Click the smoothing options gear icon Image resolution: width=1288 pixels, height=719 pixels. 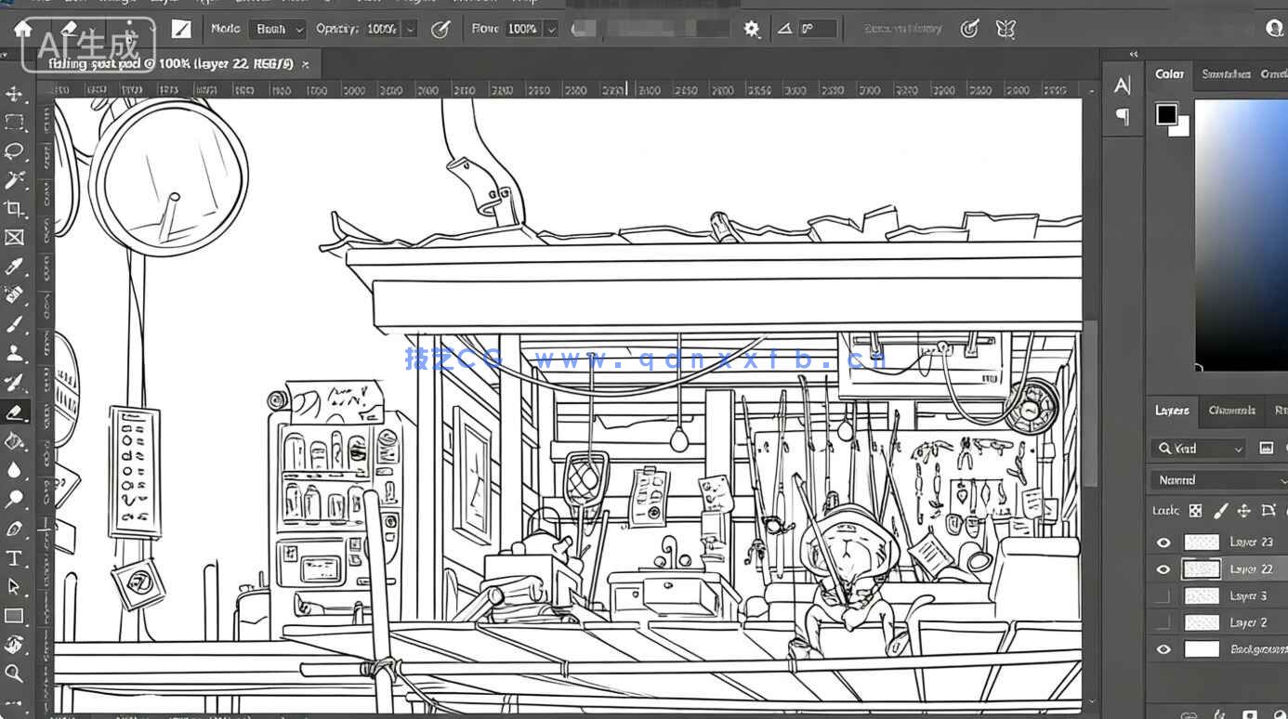click(751, 29)
